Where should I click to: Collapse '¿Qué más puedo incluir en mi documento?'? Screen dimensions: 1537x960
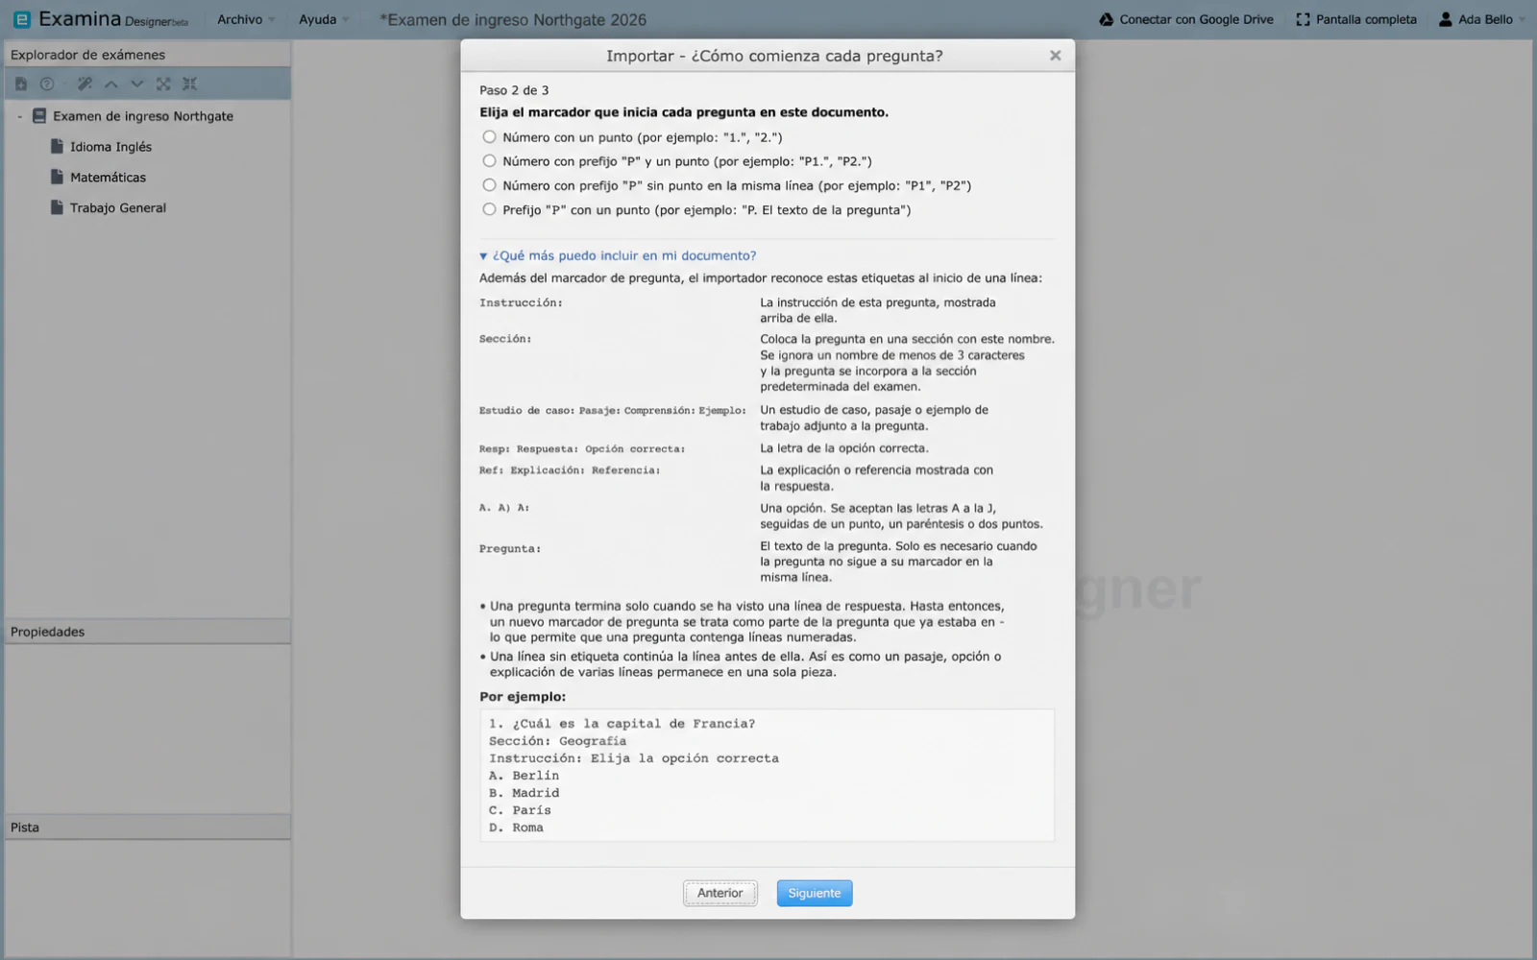point(618,255)
